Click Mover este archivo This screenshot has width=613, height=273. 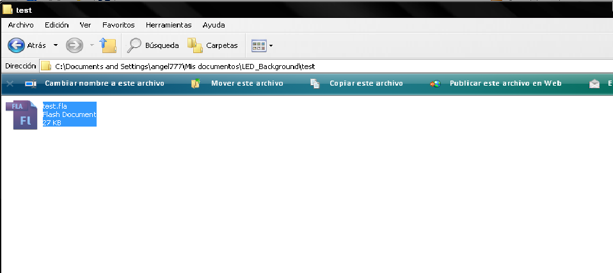point(247,83)
